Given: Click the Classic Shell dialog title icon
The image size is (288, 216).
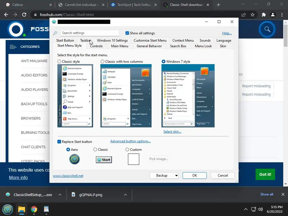Looking at the screenshot, I should [54, 22].
